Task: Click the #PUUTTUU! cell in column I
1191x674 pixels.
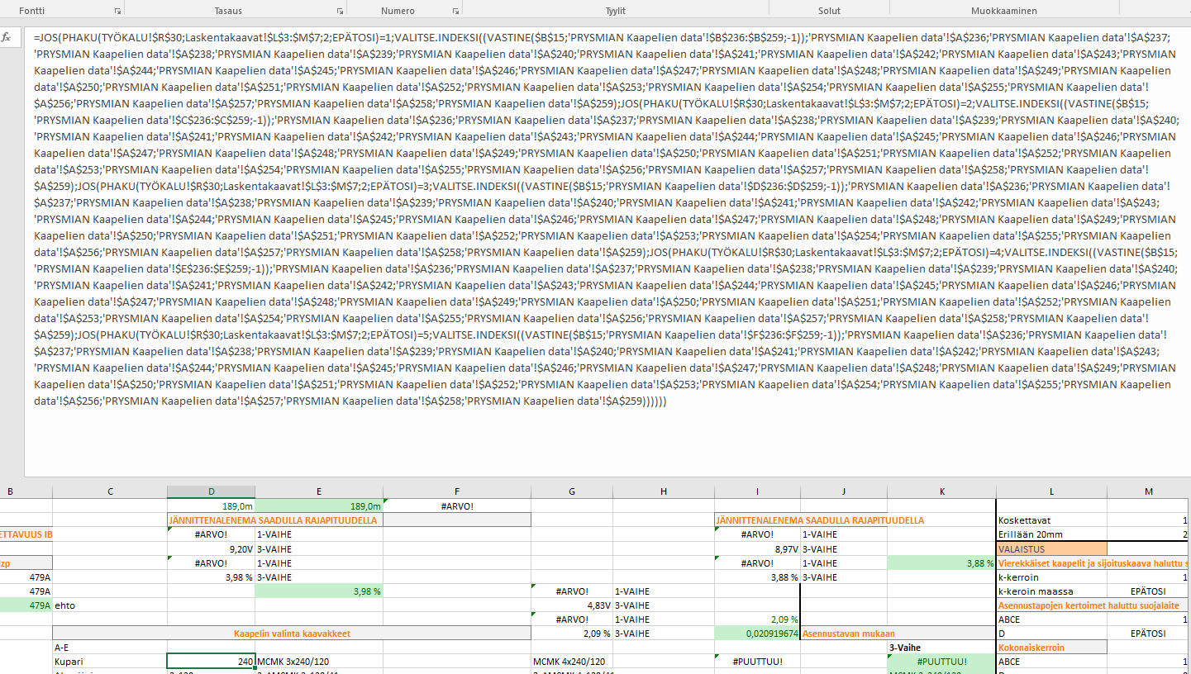Action: pyautogui.click(x=757, y=662)
